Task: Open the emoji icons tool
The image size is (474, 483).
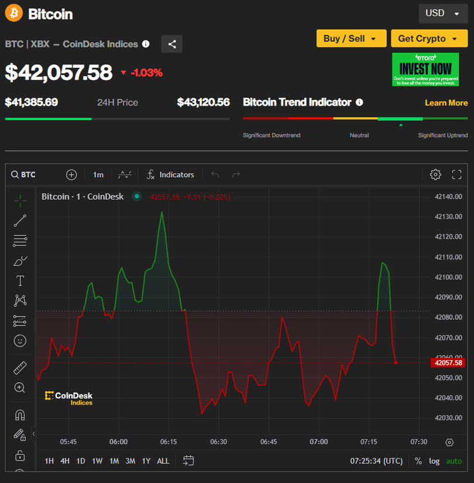Action: tap(20, 340)
